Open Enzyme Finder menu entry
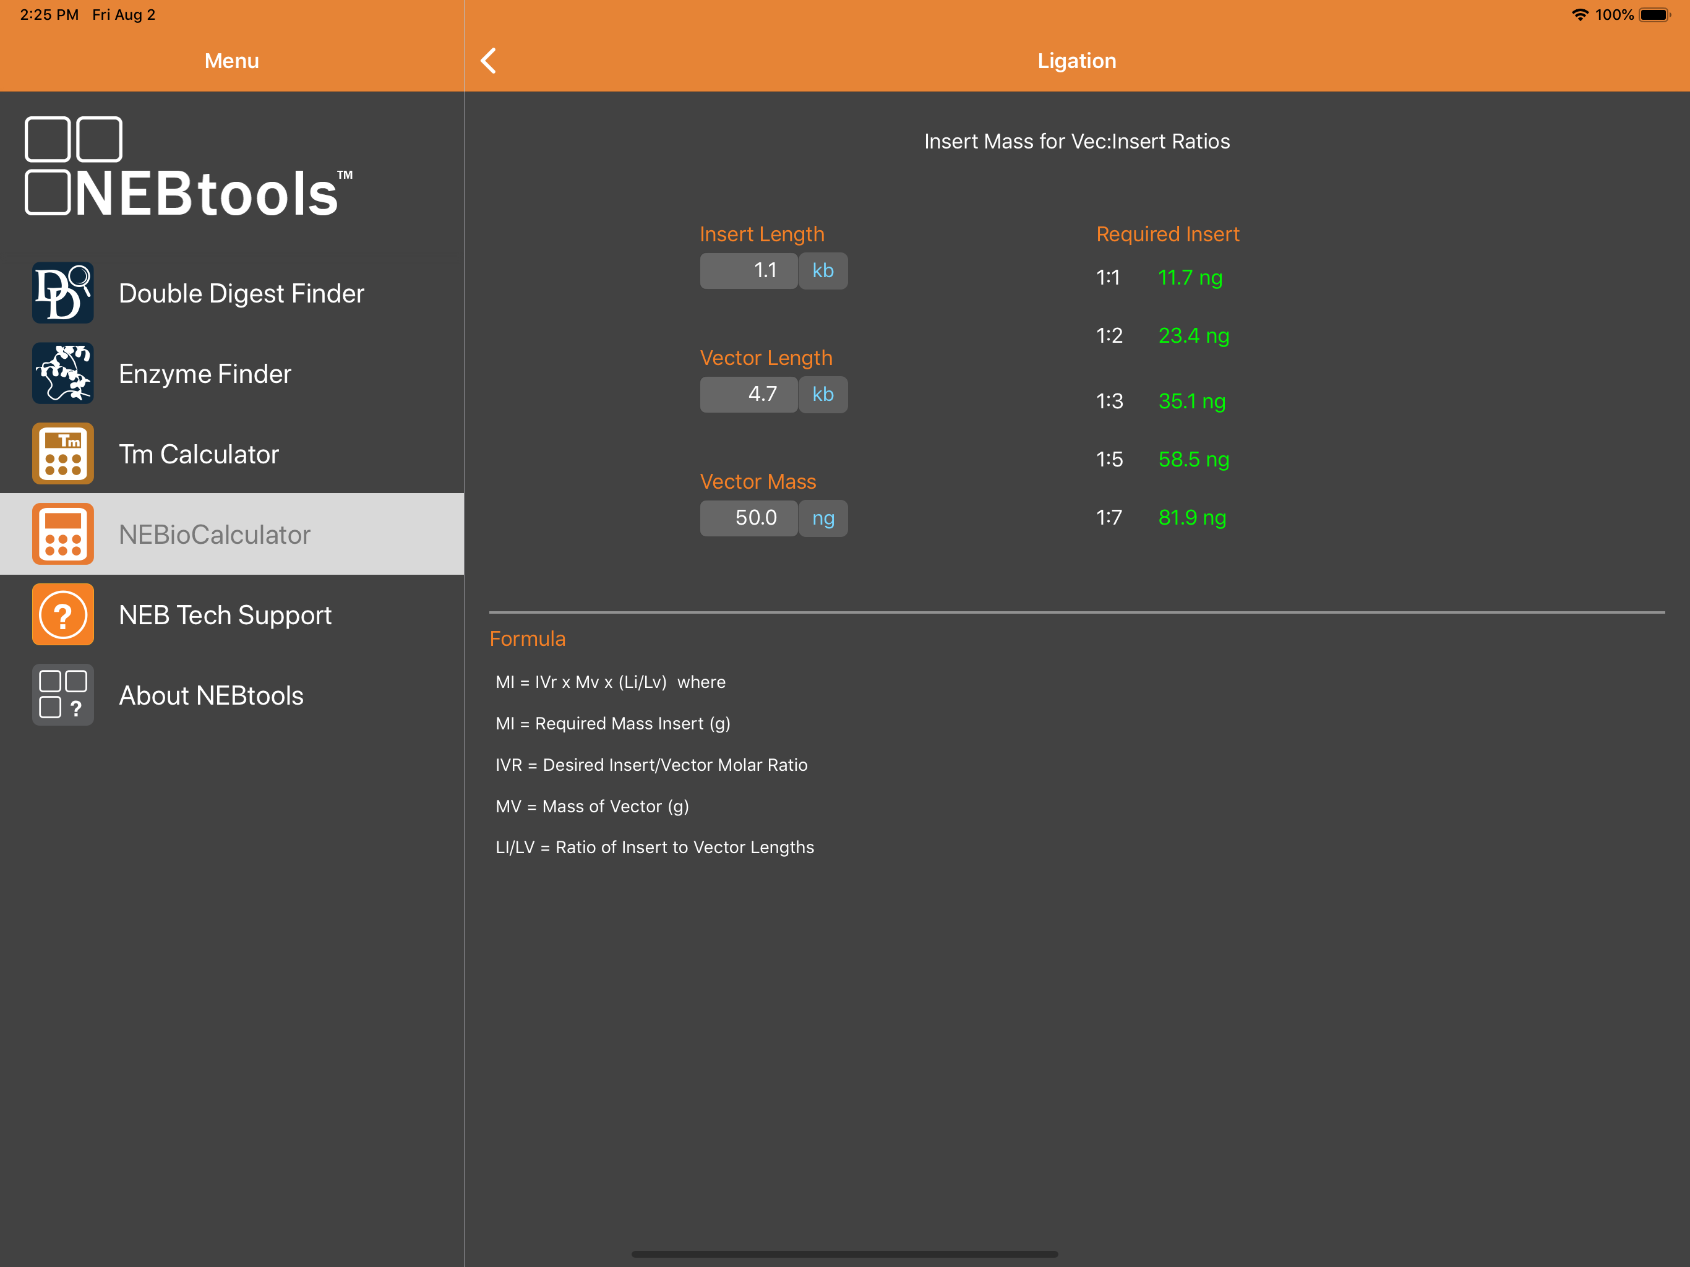Viewport: 1690px width, 1267px height. [232, 373]
